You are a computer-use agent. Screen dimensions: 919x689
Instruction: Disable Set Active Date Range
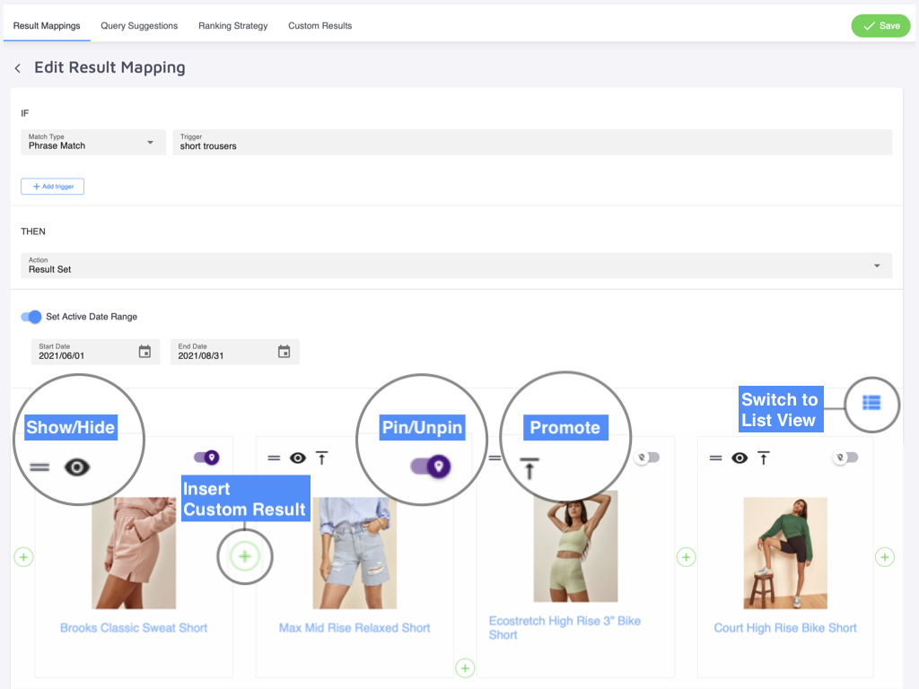coord(31,317)
